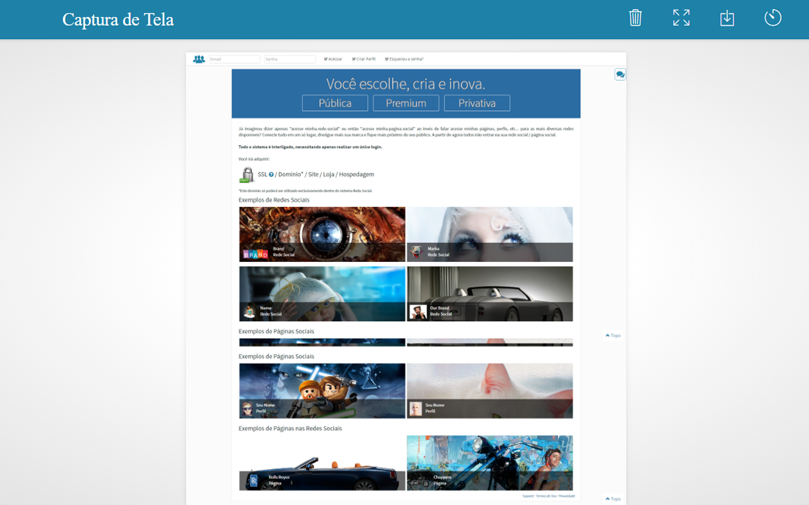Click the middle Topo scroll-up link
This screenshot has height=505, width=809.
(x=613, y=336)
